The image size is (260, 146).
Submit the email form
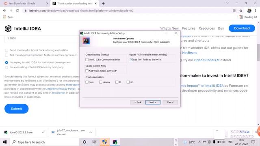pyautogui.click(x=16, y=109)
